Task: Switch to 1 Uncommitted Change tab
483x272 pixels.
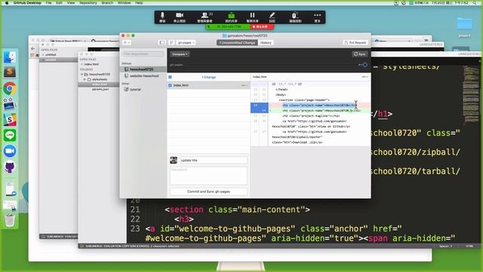Action: (x=237, y=42)
